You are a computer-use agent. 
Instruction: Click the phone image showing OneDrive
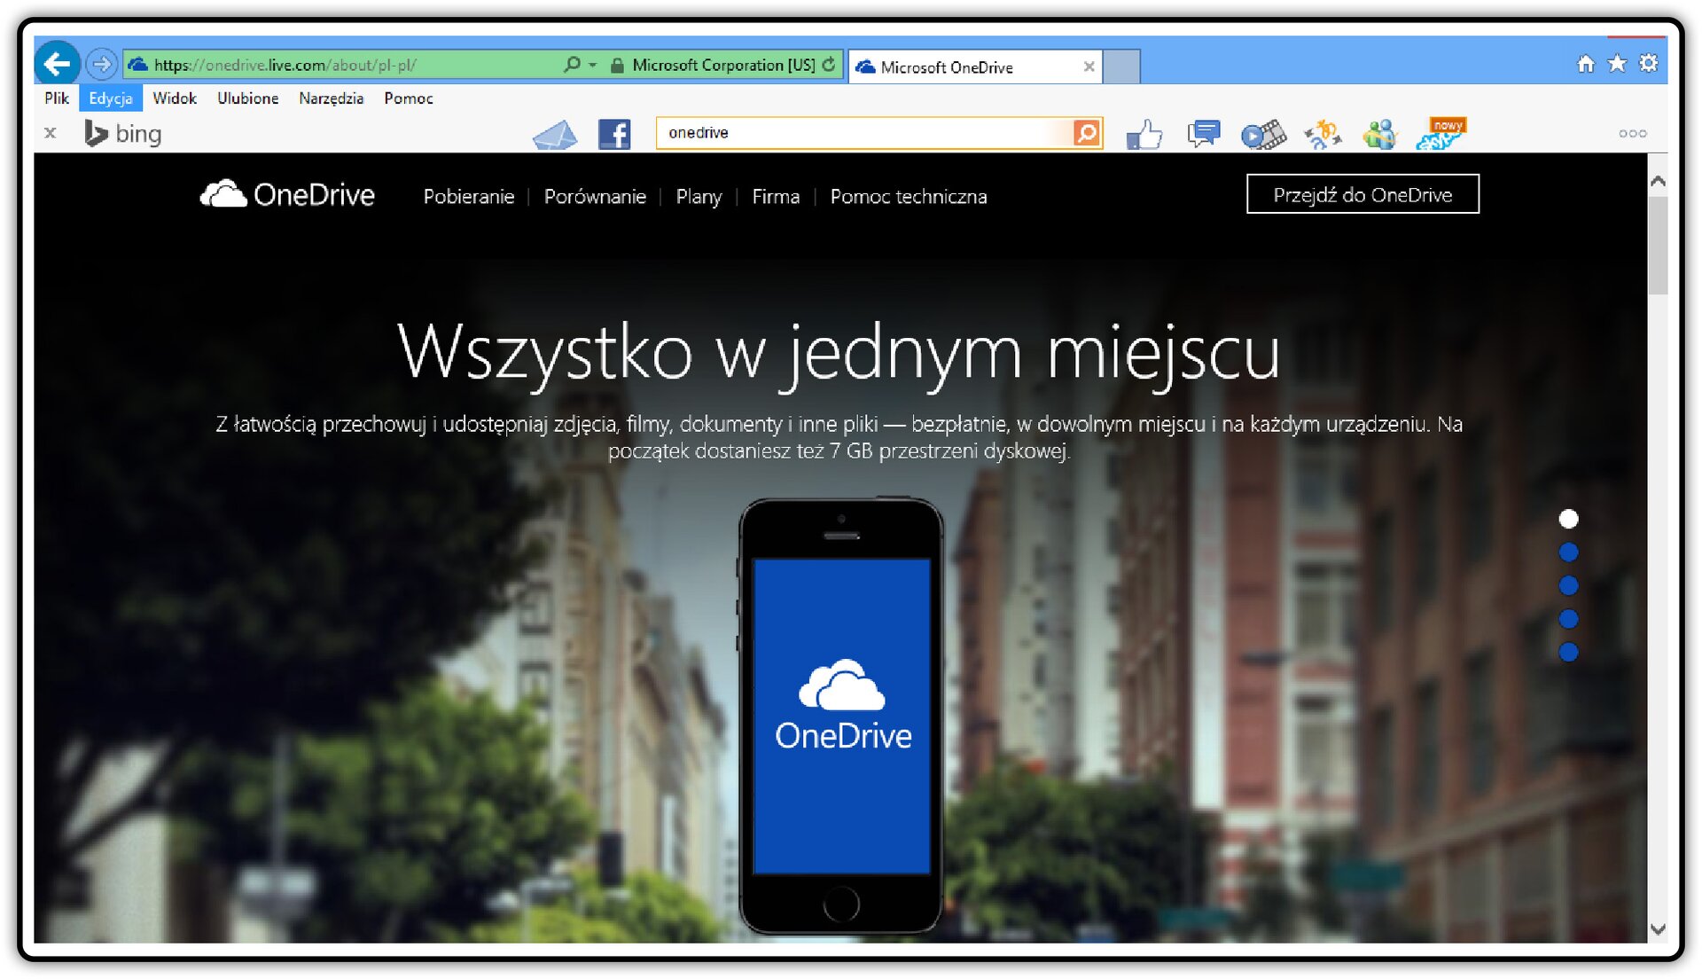841,716
